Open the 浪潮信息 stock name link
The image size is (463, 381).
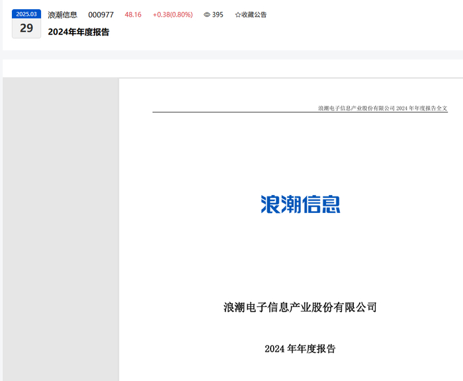(62, 15)
